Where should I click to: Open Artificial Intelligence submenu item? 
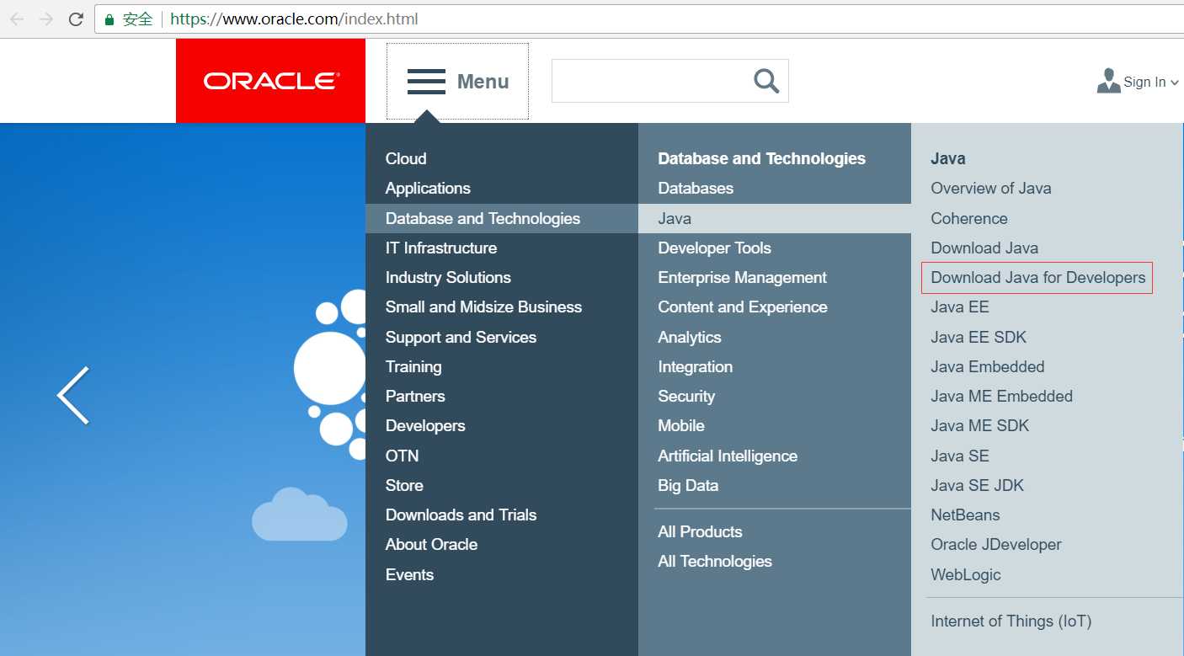point(728,456)
